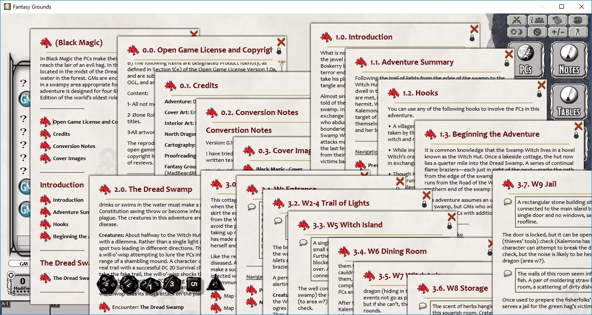Open the Introduction link in Black Magic
Image resolution: width=592 pixels, height=315 pixels.
68,200
